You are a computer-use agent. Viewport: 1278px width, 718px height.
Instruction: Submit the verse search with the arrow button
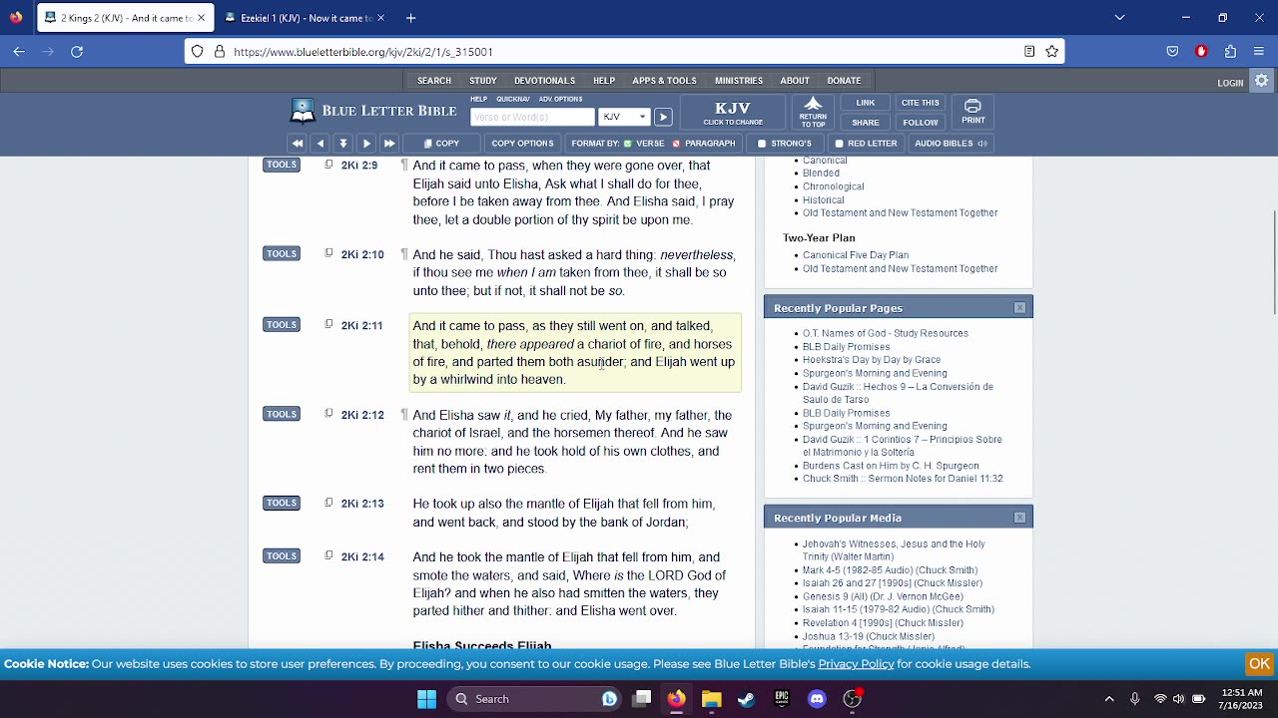663,117
